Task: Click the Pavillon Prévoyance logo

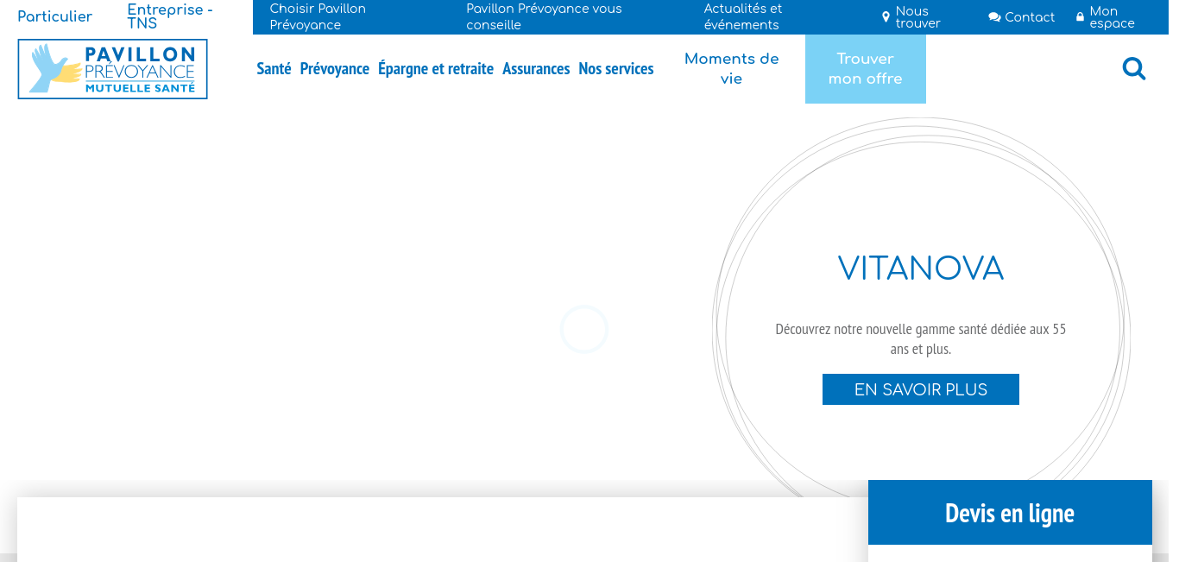Action: click(113, 69)
